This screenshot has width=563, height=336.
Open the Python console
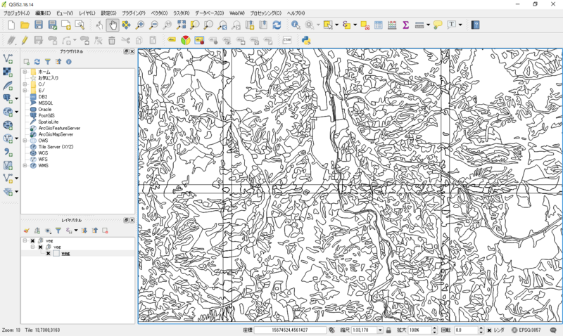[x=306, y=40]
